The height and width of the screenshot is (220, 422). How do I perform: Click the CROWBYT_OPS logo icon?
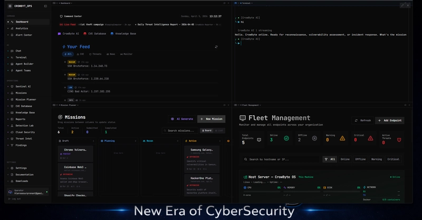pyautogui.click(x=10, y=6)
